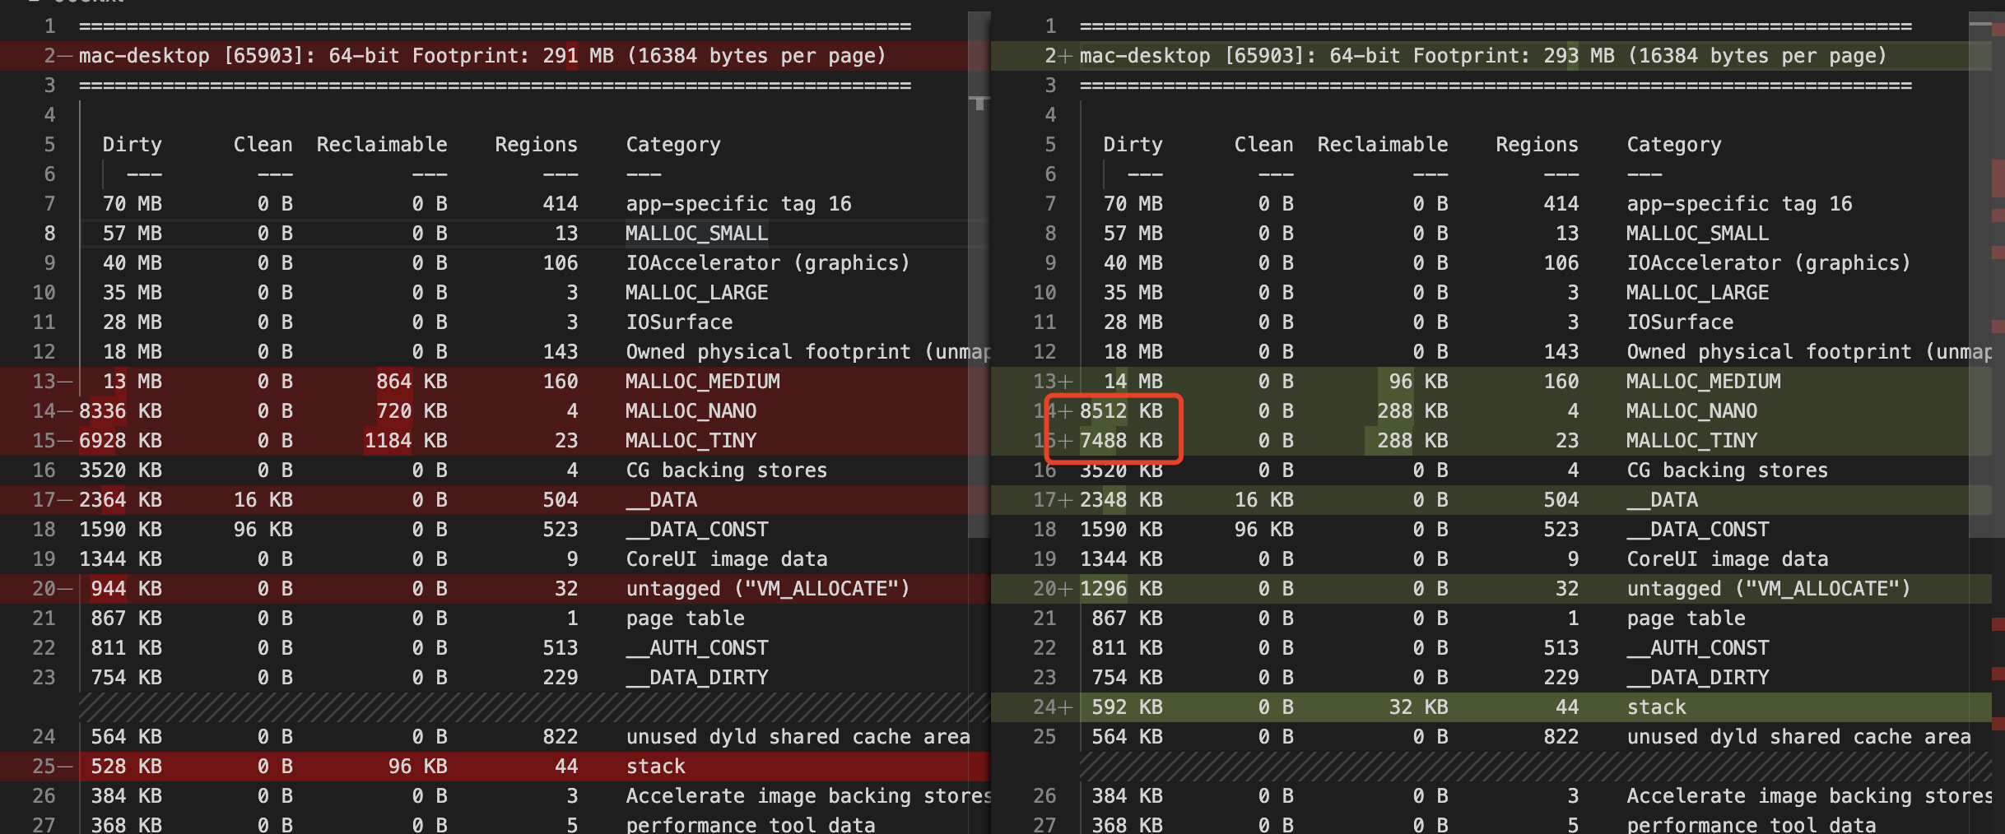Click the plus marker on right line 2

coord(1066,56)
